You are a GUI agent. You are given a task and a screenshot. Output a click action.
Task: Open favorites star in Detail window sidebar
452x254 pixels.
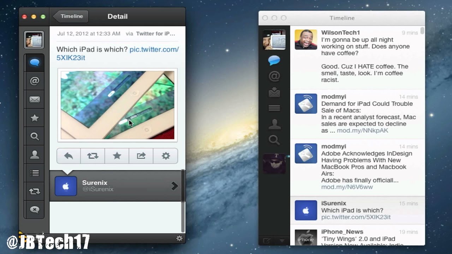[34, 118]
